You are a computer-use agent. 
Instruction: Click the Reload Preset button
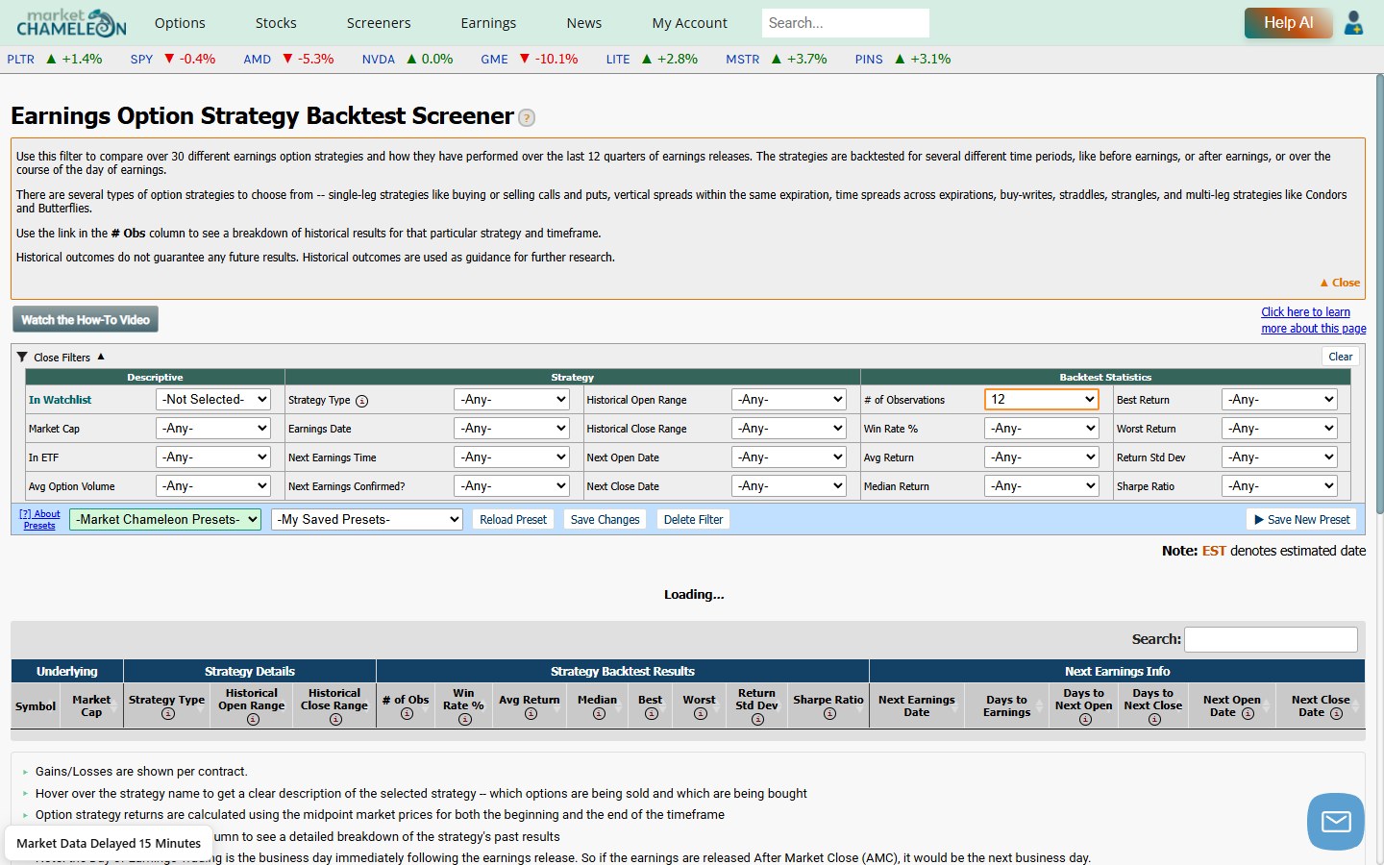(x=513, y=520)
